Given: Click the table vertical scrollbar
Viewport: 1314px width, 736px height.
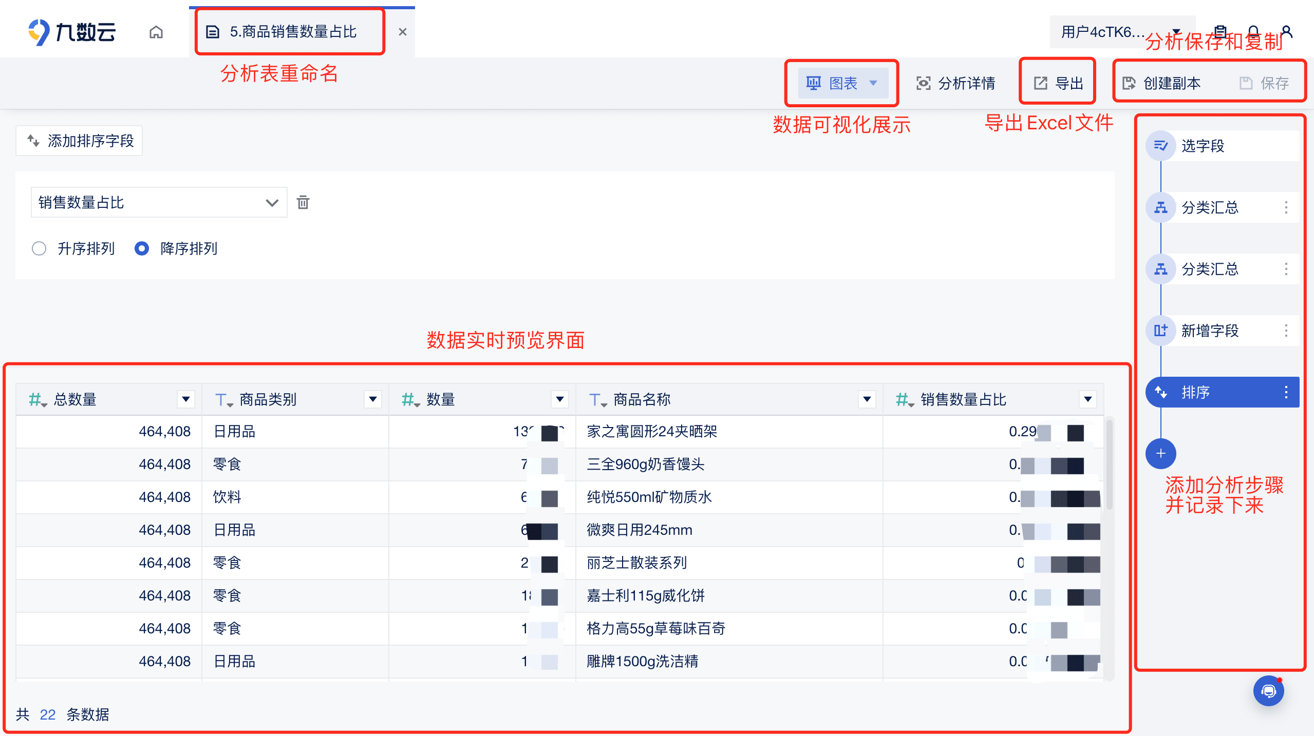Looking at the screenshot, I should pos(1110,464).
